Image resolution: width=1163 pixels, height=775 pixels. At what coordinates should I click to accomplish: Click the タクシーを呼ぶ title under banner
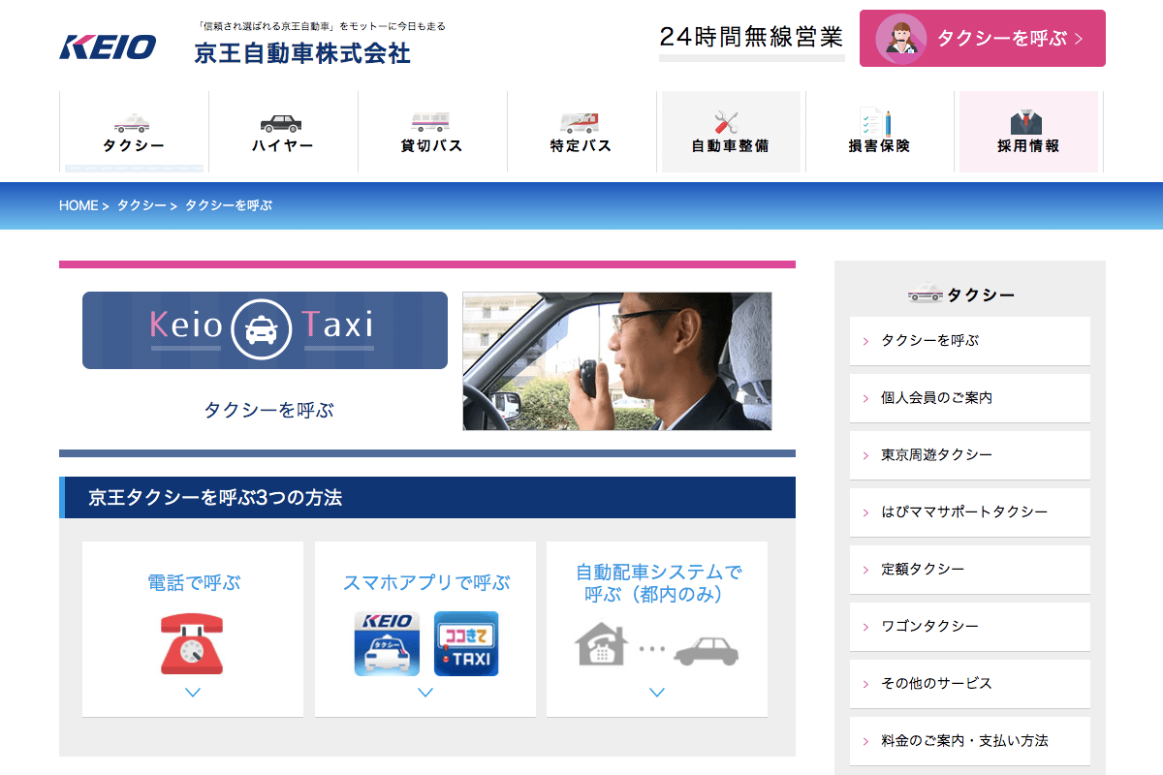pyautogui.click(x=268, y=410)
